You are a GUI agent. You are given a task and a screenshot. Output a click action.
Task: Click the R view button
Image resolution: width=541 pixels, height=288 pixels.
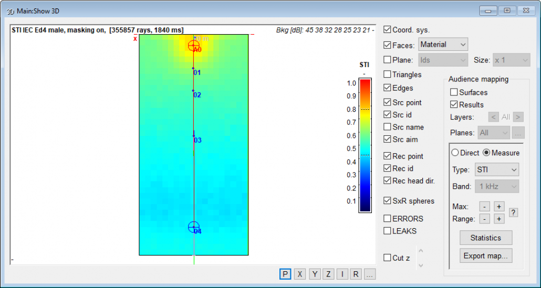(x=356, y=274)
